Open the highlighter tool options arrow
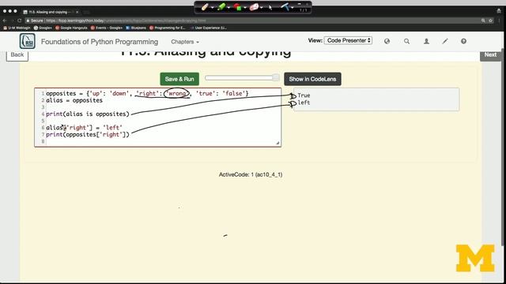Screen dimensions: 506x284 pyautogui.click(x=228, y=7)
